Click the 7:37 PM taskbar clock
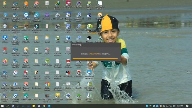 pyautogui.click(x=180, y=106)
